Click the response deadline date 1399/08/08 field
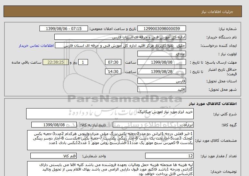Screen dimensions: 249x176 161,62
